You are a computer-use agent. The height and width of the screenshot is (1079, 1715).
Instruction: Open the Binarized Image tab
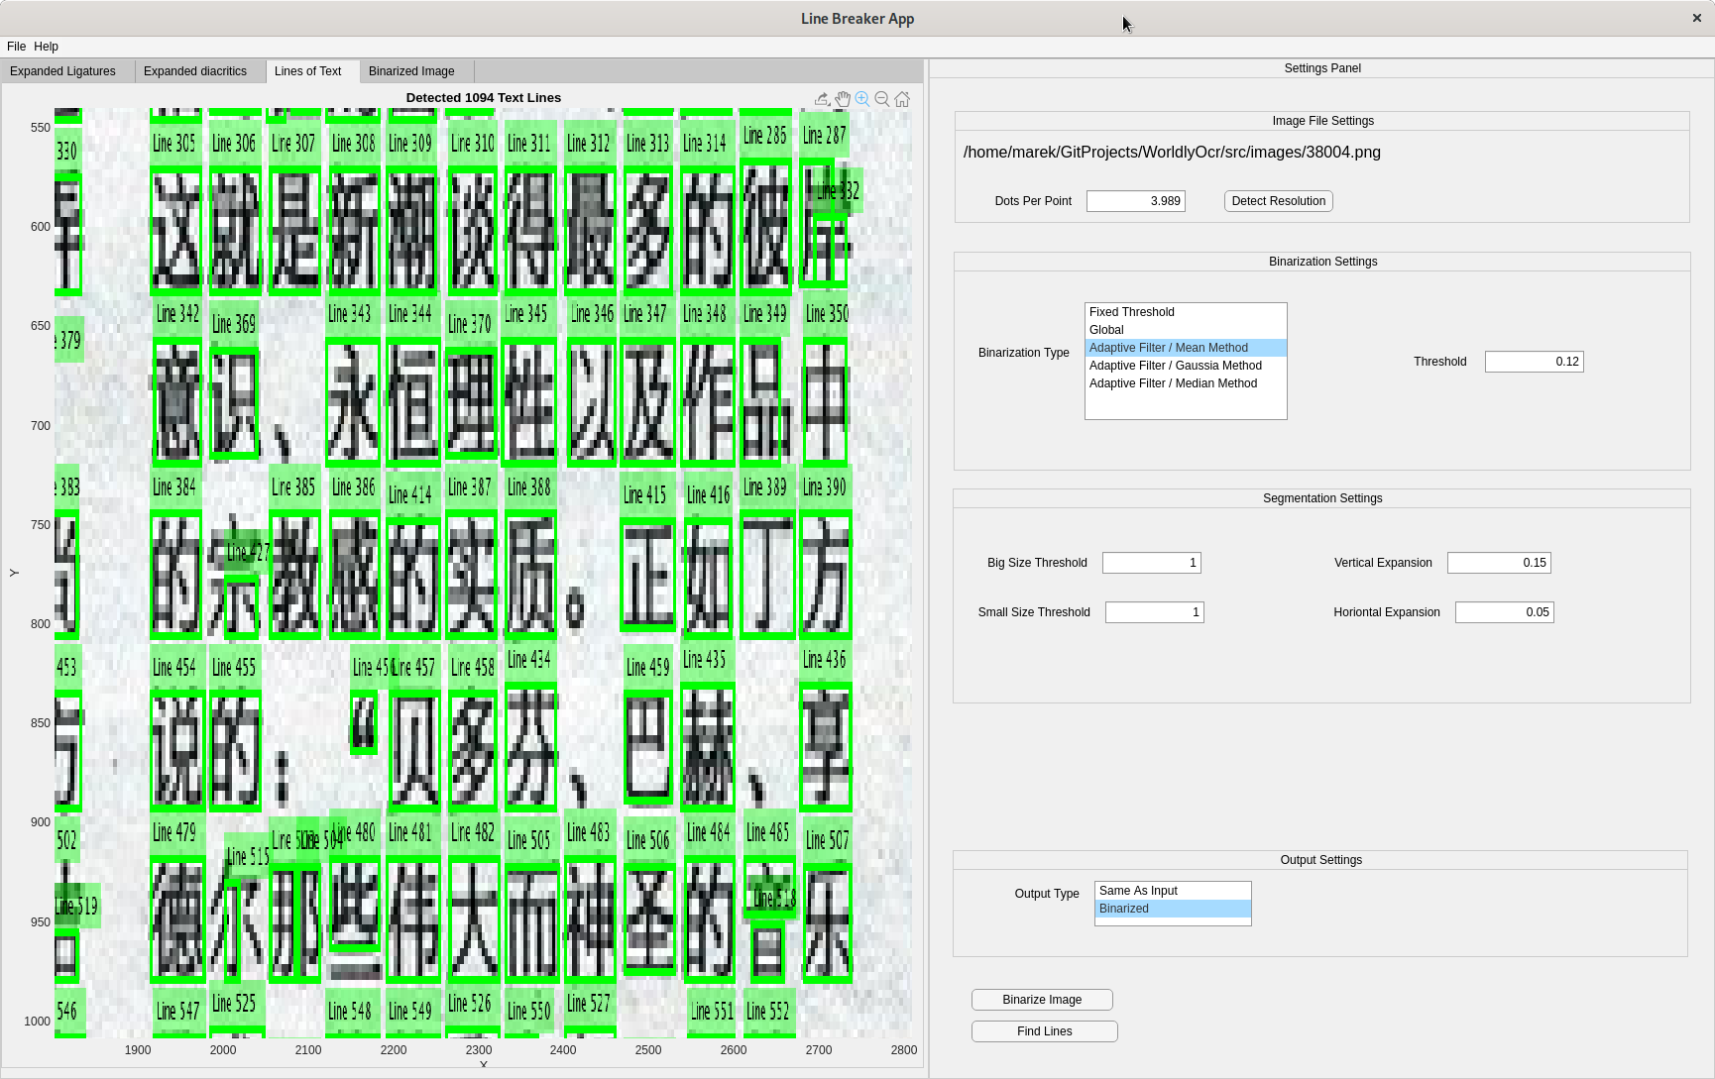click(411, 71)
